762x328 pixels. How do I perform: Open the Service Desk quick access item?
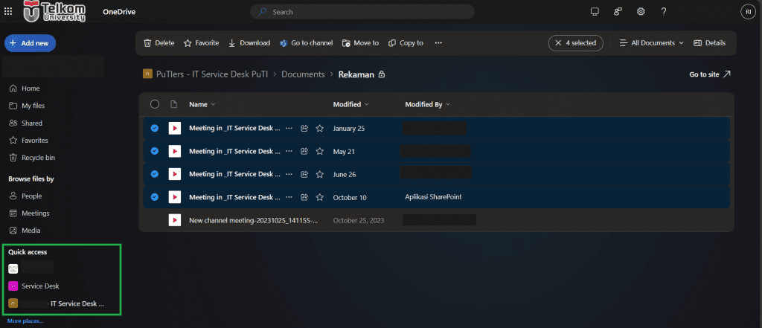pos(34,286)
